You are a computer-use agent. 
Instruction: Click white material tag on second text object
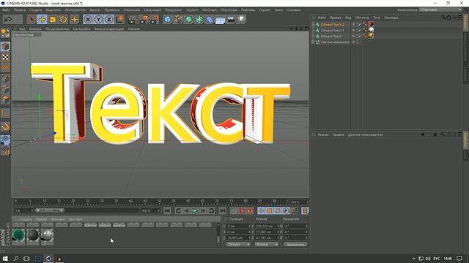[x=371, y=30]
